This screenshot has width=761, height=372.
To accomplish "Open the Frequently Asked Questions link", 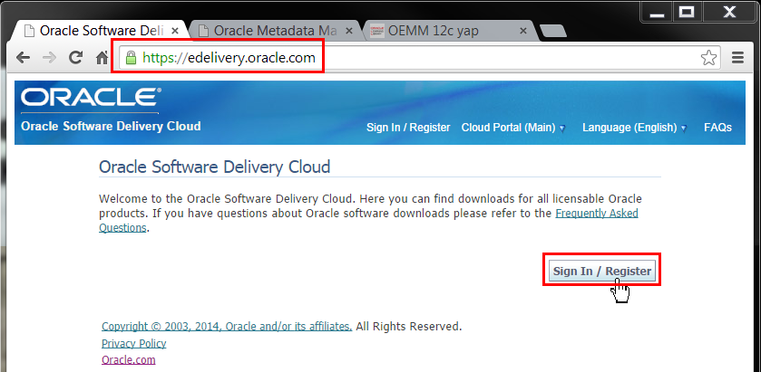I will pos(597,213).
